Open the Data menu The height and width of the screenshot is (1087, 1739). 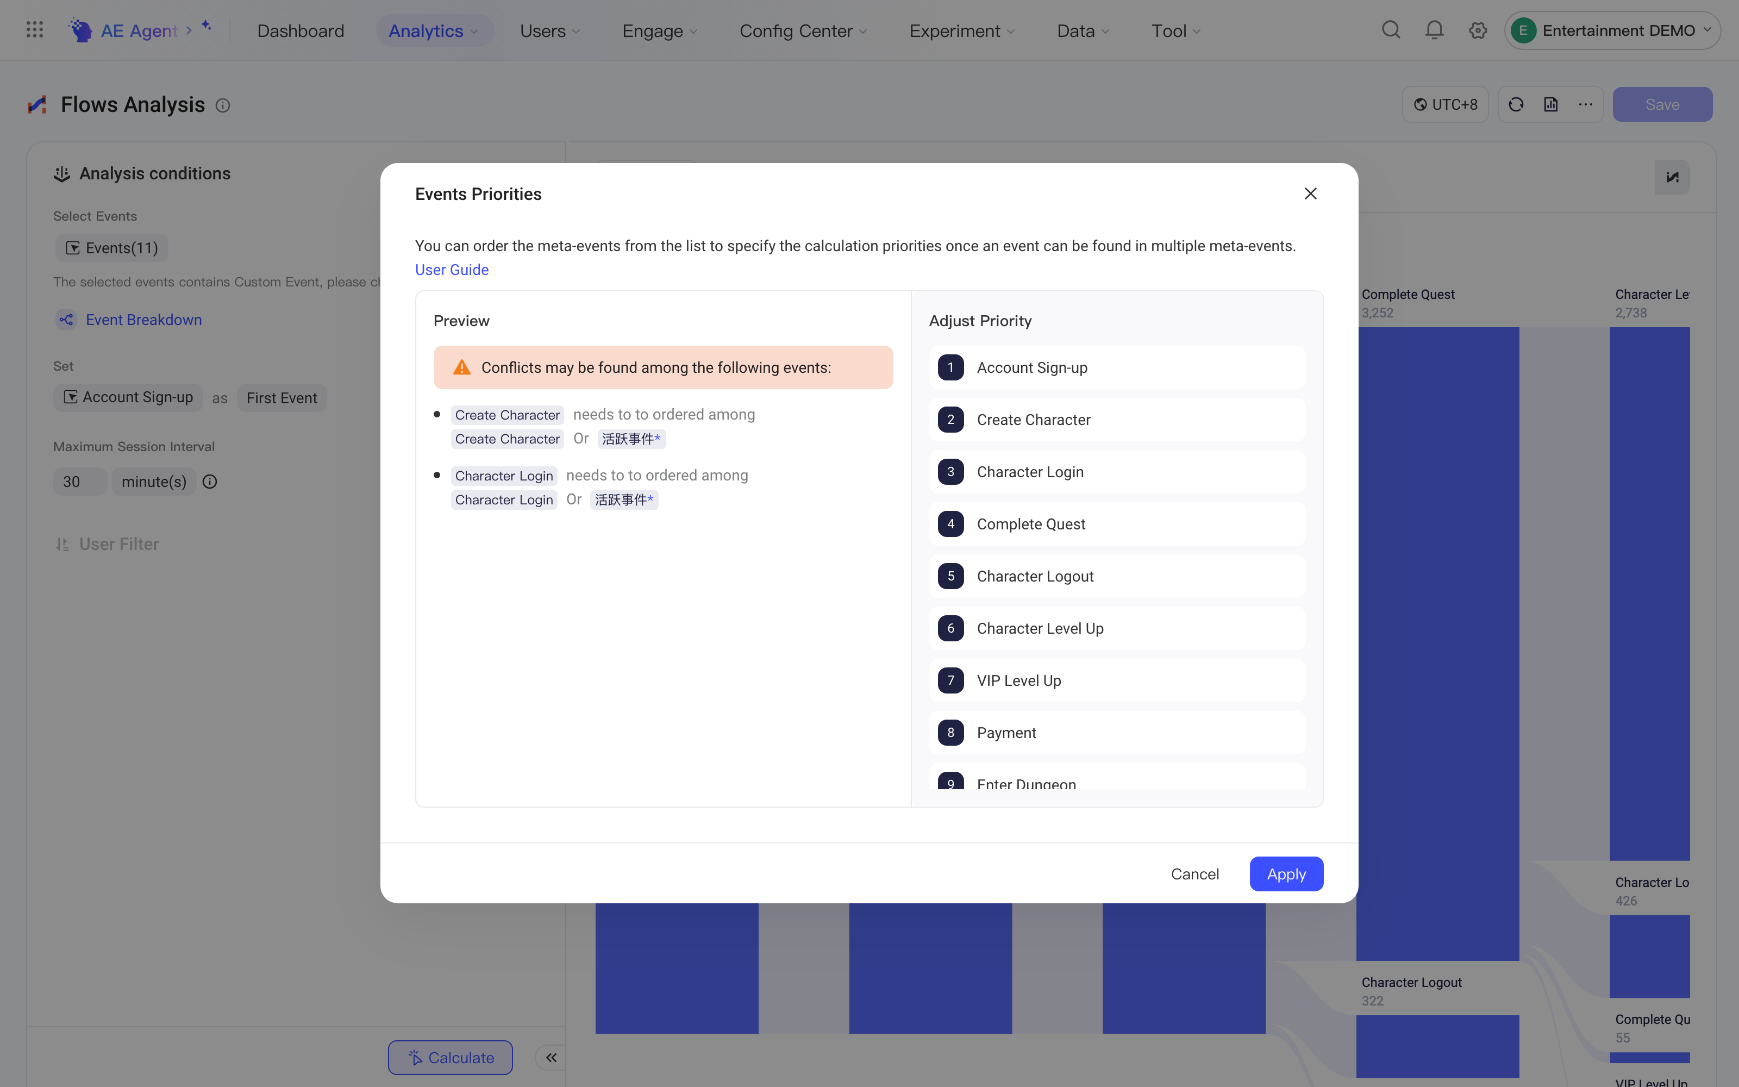pyautogui.click(x=1083, y=31)
